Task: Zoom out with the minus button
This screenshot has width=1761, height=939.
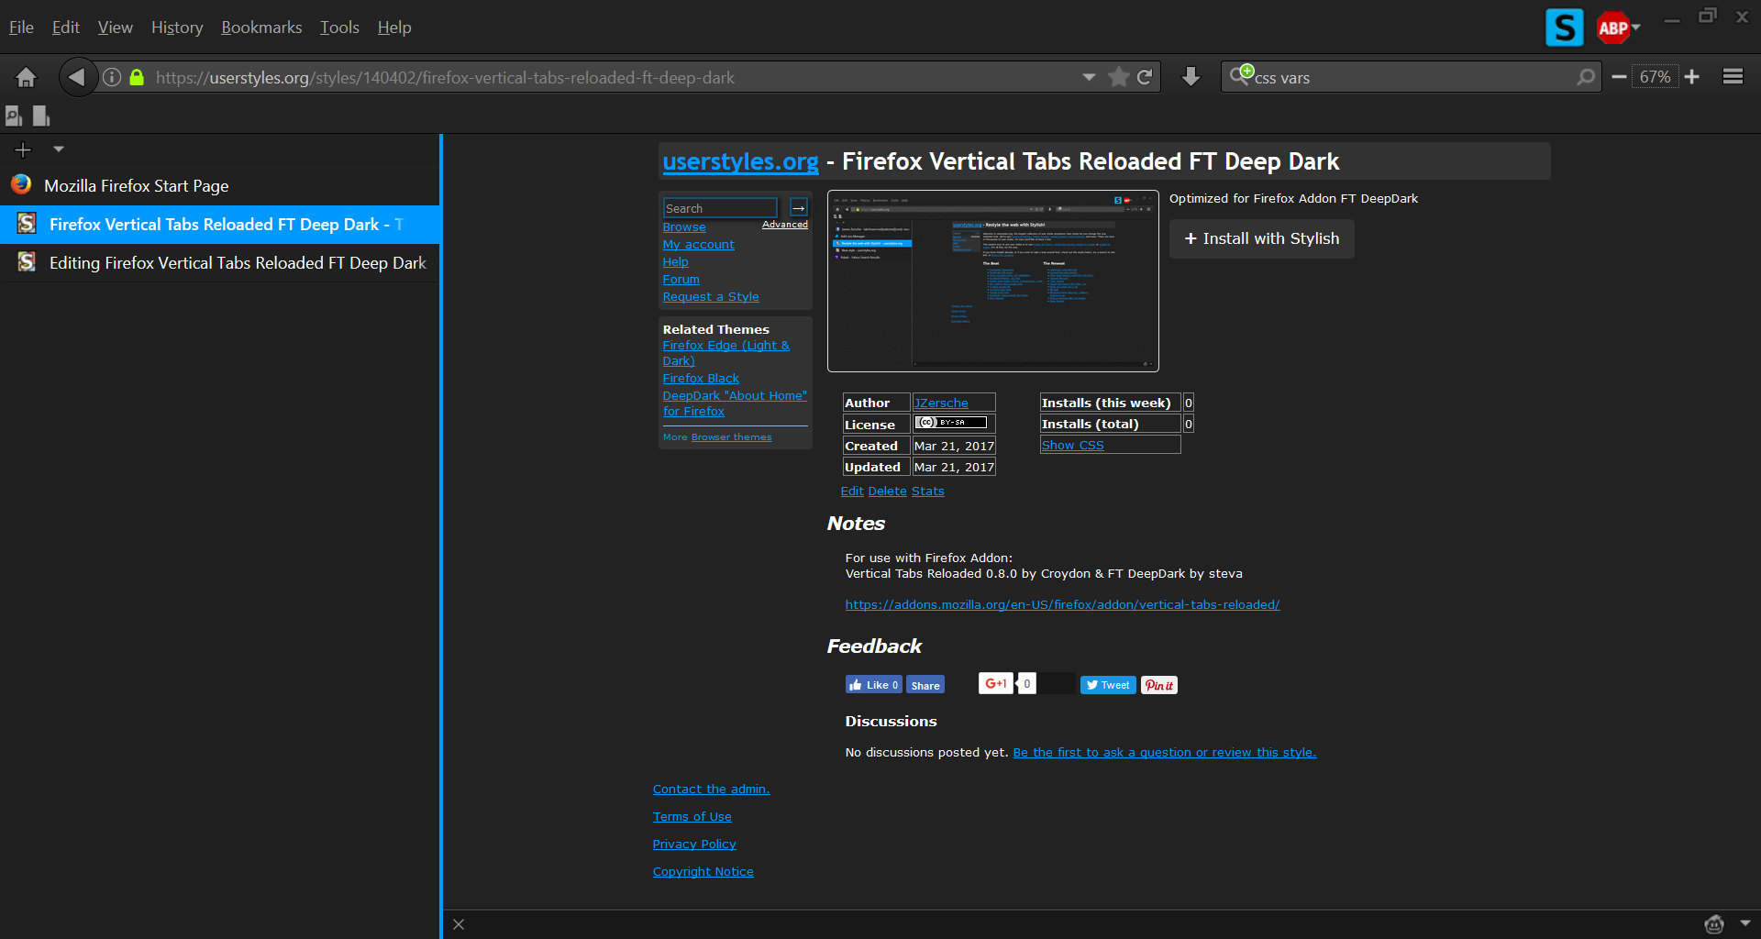Action: (x=1619, y=77)
